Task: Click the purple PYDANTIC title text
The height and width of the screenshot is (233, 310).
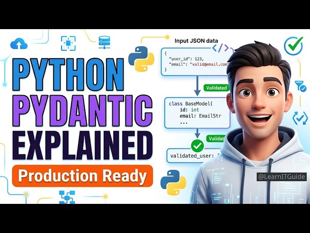Action: (x=82, y=111)
